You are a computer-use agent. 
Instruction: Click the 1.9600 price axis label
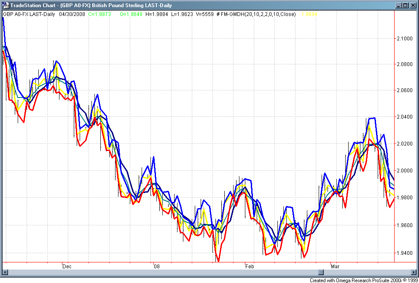[x=405, y=225]
